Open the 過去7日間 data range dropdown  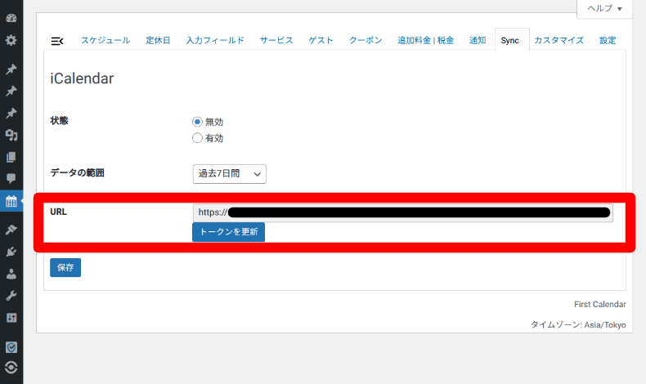pos(230,174)
